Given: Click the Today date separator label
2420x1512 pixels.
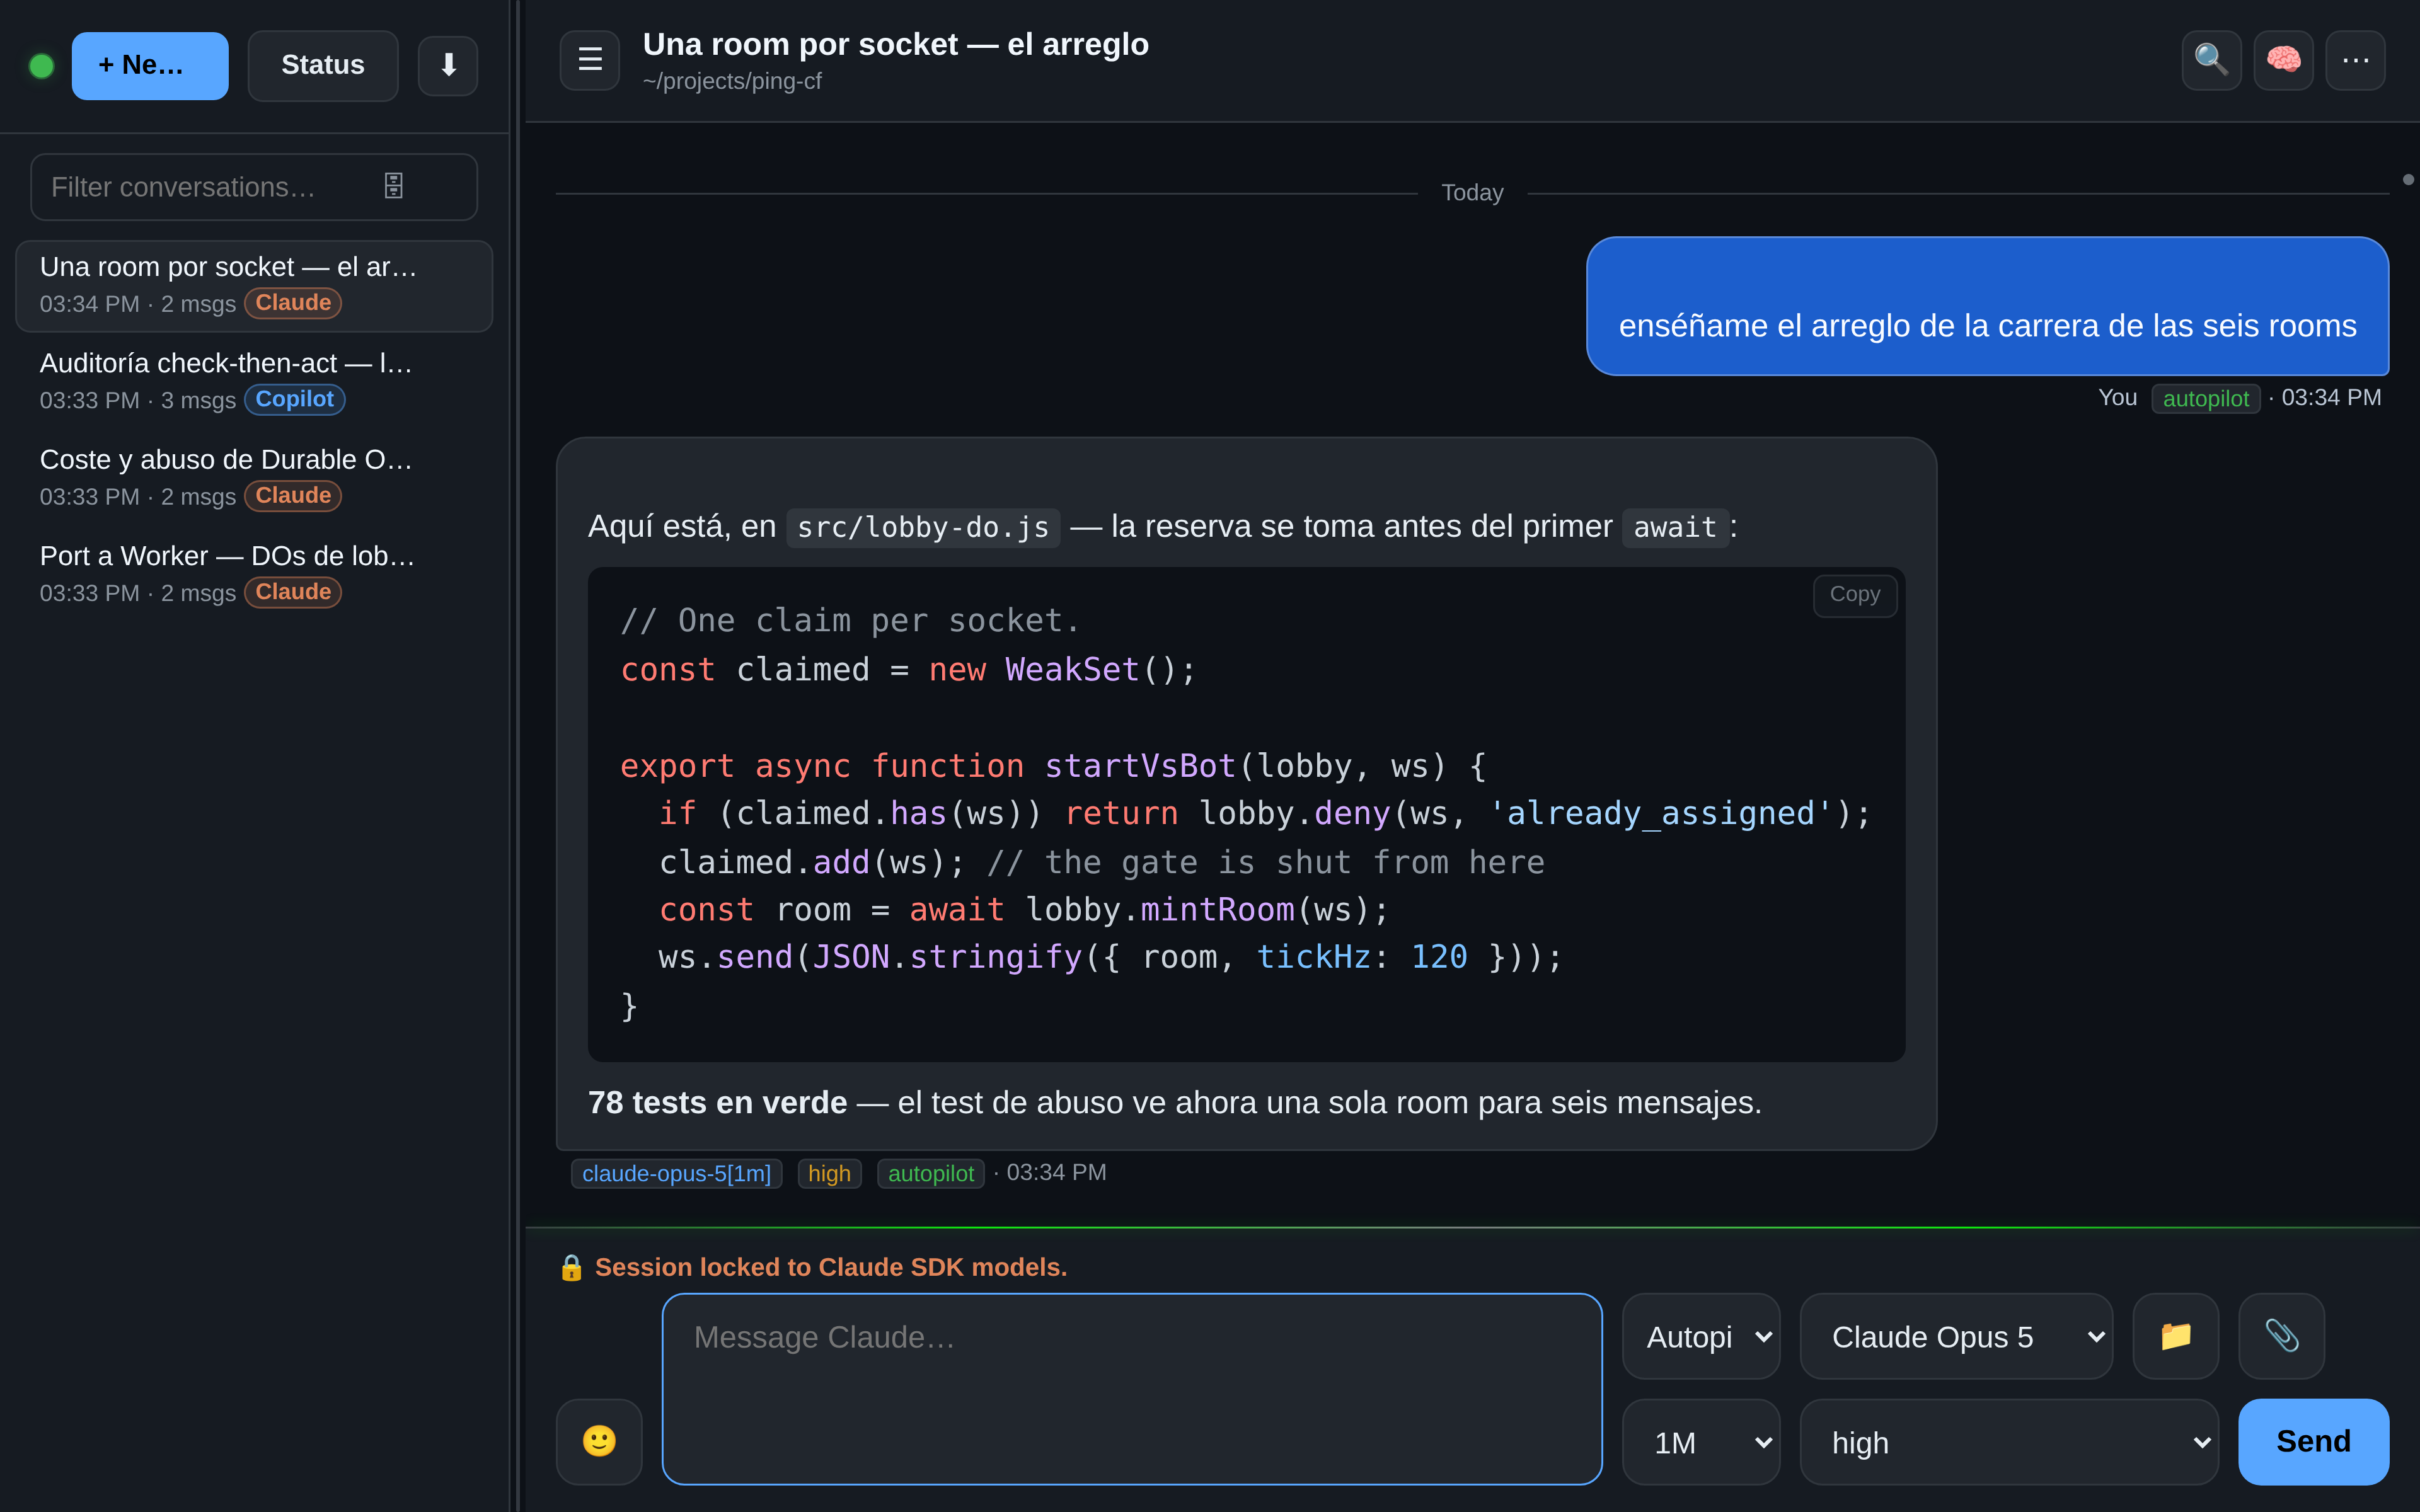Looking at the screenshot, I should tap(1472, 193).
